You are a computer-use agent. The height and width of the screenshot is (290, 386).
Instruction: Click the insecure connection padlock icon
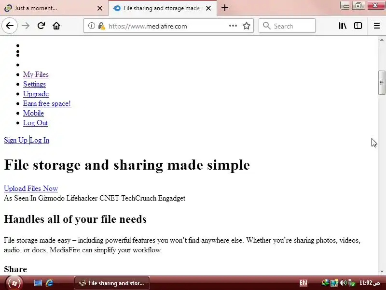point(101,26)
